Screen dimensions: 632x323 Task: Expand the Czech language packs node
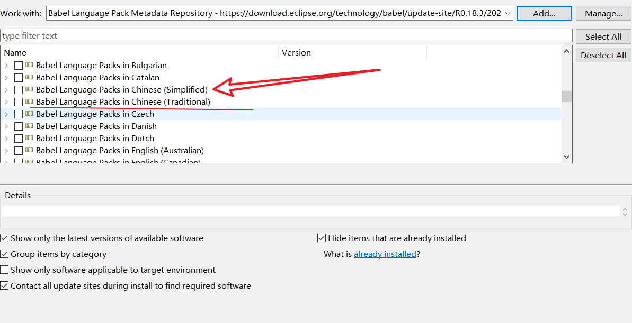tap(6, 114)
